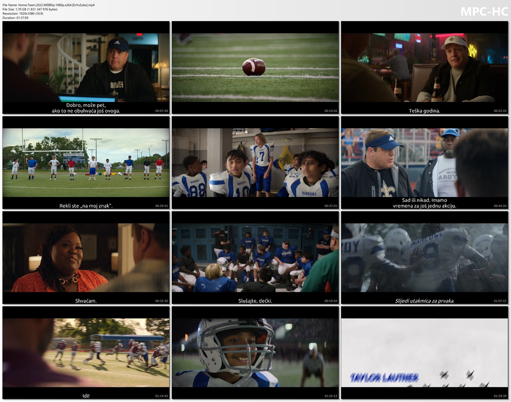Image resolution: width=511 pixels, height=402 pixels.
Task: Click subtitle "Shvaćam."
Action: pyautogui.click(x=86, y=301)
